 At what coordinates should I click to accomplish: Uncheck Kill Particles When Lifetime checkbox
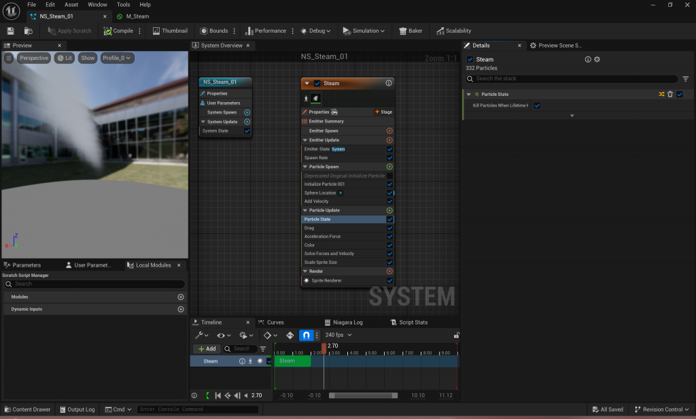pos(537,105)
